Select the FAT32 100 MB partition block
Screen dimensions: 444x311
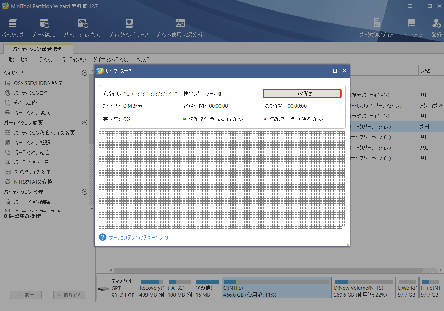click(x=180, y=288)
